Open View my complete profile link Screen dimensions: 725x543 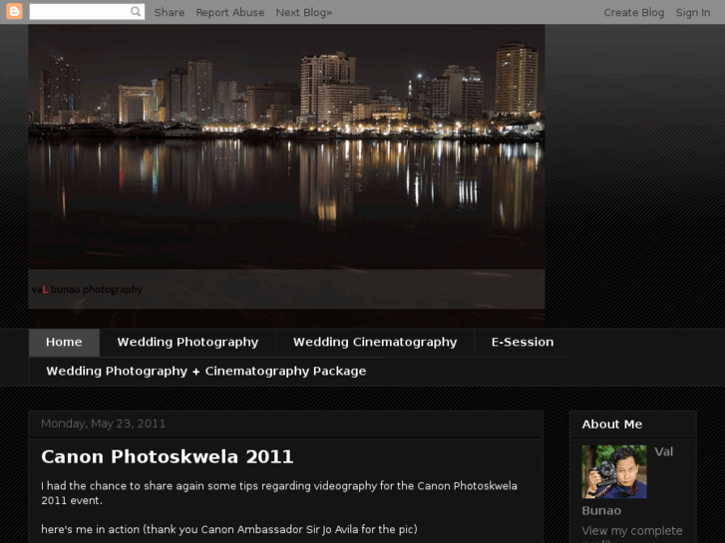632,531
